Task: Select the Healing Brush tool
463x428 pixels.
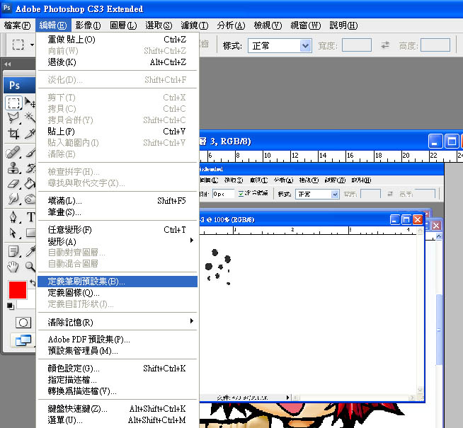Action: pyautogui.click(x=13, y=153)
